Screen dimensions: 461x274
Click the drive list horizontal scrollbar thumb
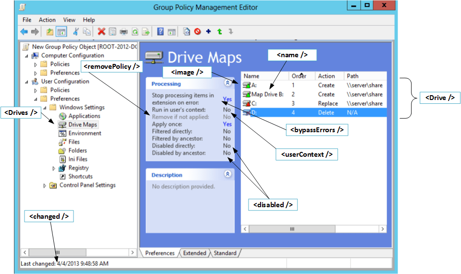point(292,229)
